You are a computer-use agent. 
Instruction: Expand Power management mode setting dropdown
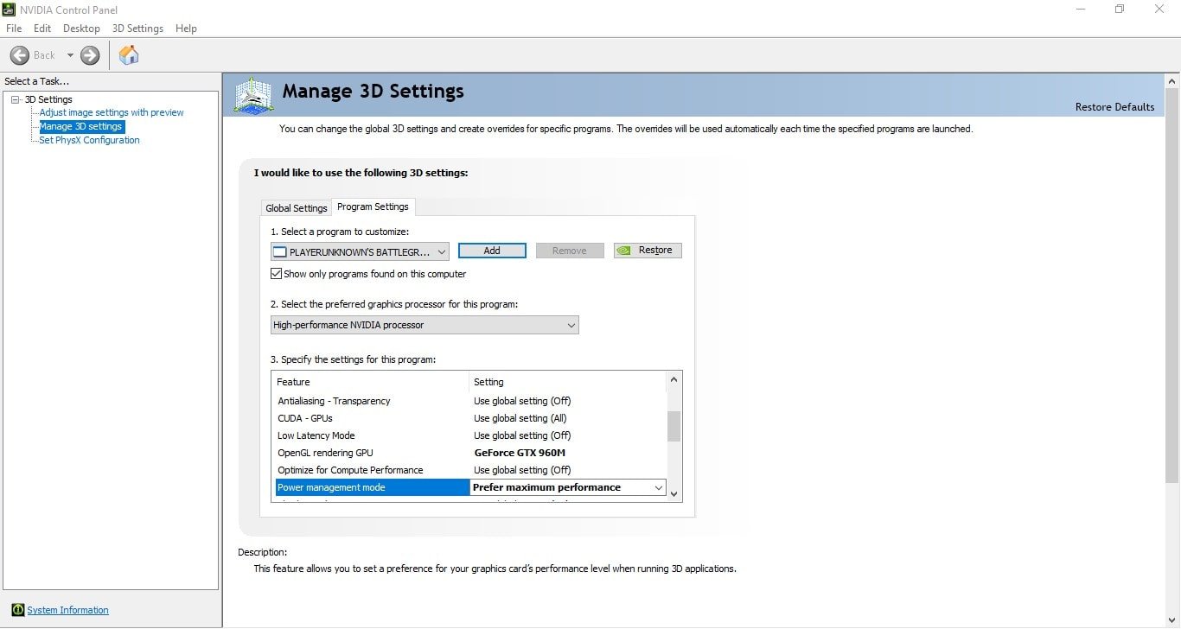[658, 487]
